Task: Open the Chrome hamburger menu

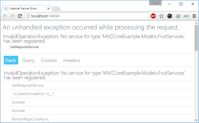Action: (x=194, y=16)
